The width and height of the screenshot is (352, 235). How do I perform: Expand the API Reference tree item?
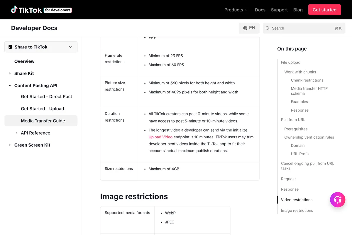click(x=17, y=133)
